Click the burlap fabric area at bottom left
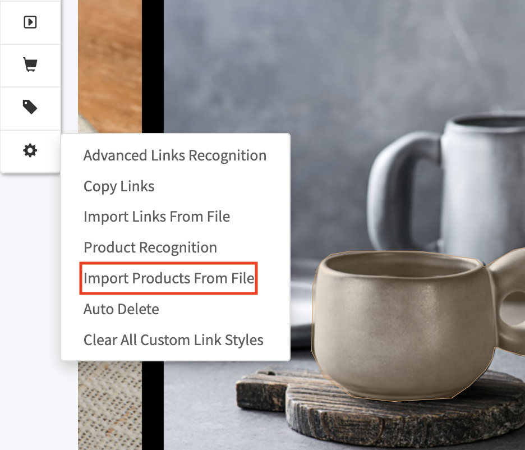The image size is (525, 450). (110, 406)
